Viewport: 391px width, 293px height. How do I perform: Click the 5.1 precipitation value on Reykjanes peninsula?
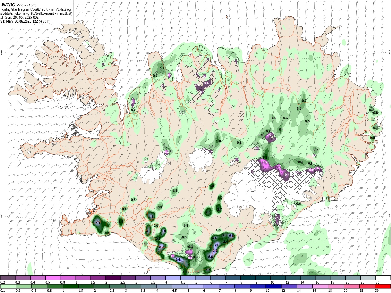tap(98, 223)
